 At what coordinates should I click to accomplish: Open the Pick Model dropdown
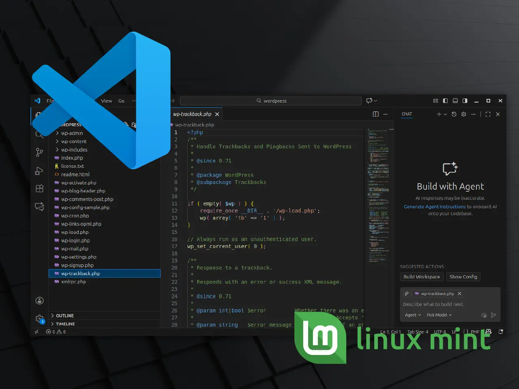pyautogui.click(x=439, y=315)
